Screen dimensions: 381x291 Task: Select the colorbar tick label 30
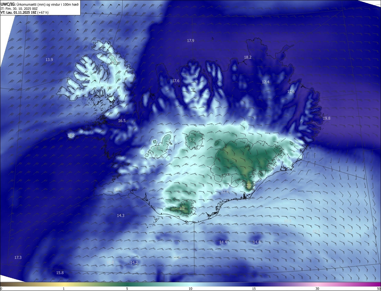point(317,289)
